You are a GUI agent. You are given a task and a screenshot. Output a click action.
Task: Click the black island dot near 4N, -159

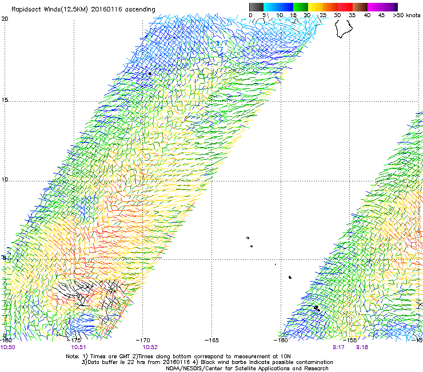coord(290,277)
